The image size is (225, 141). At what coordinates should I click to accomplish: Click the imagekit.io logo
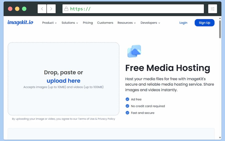tap(20, 22)
